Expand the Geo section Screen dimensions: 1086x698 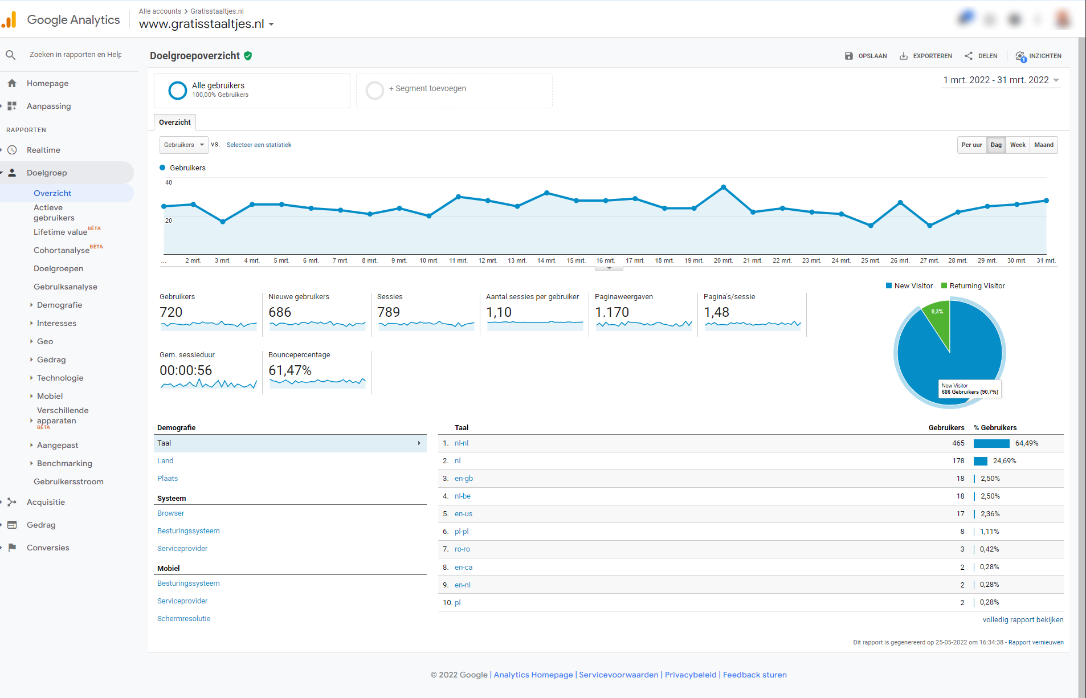coord(31,341)
